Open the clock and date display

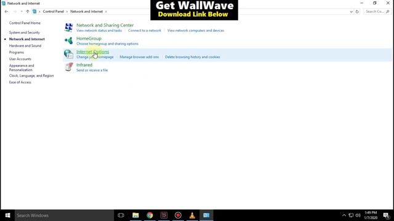coord(371,215)
